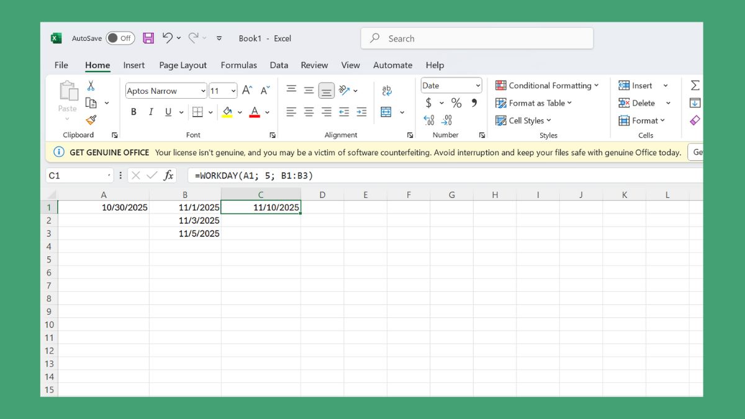Viewport: 745px width, 419px height.
Task: Click the Save icon
Action: (148, 38)
